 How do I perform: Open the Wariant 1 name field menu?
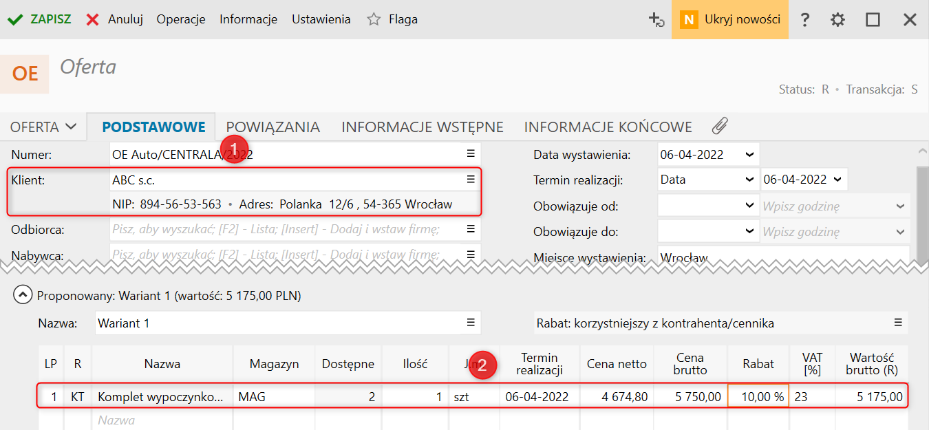click(471, 323)
